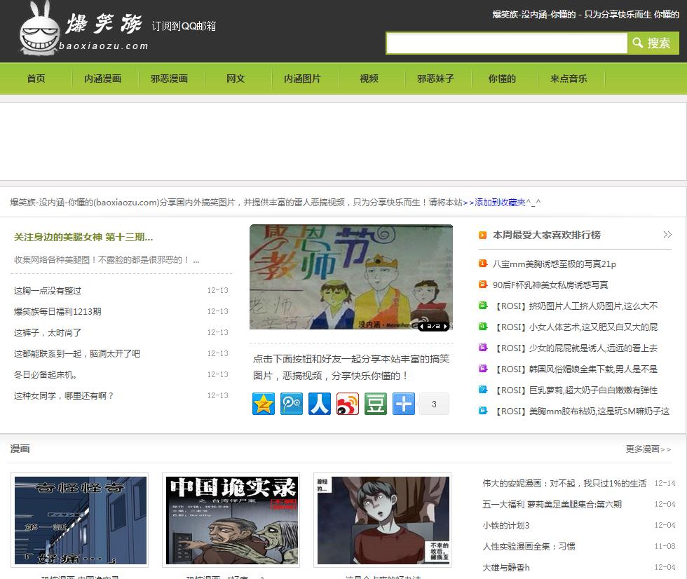Screen dimensions: 687x579
Task: Open ranking item 3 挤奶图片
Action: click(576, 306)
